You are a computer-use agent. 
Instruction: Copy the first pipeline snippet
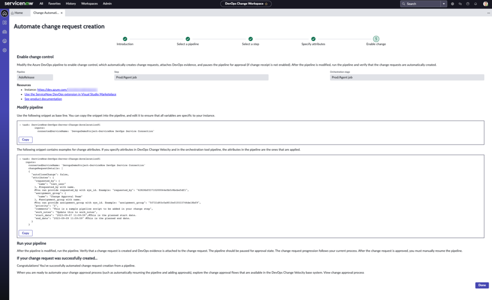[26, 139]
